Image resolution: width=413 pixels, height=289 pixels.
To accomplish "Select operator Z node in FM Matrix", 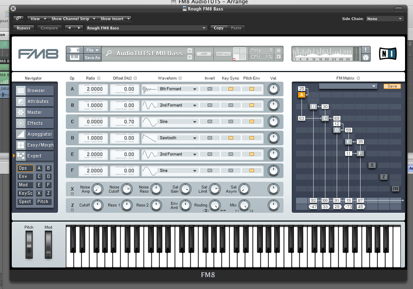I will coord(384,177).
